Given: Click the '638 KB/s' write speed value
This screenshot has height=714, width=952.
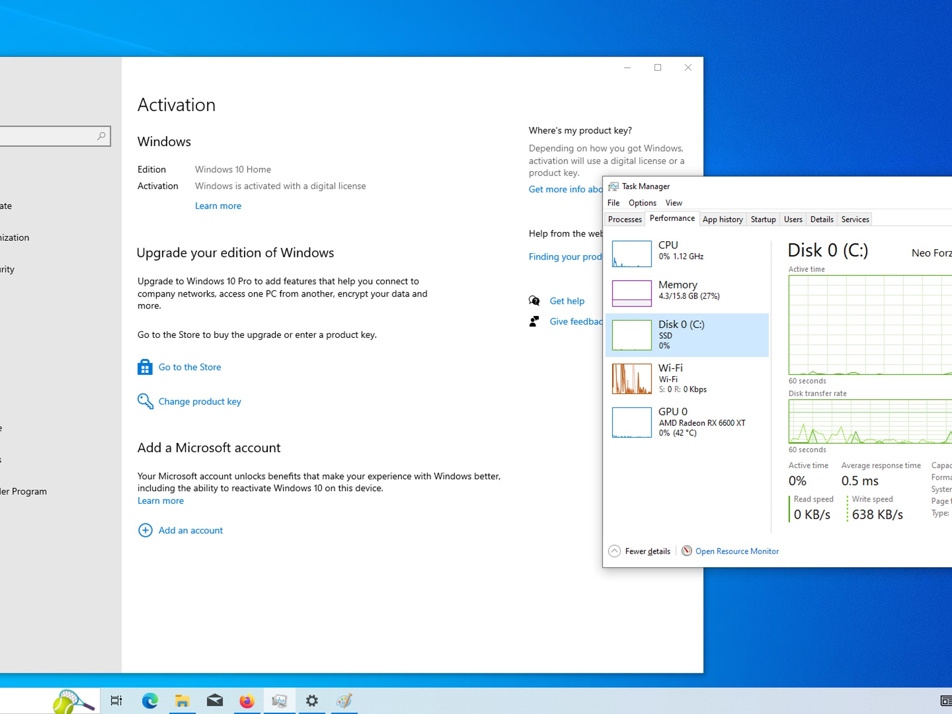Looking at the screenshot, I should [x=878, y=515].
